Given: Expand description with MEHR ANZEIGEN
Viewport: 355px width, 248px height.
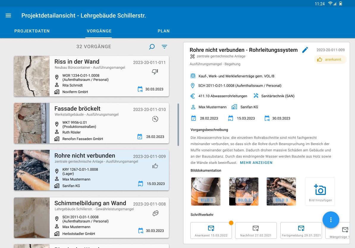Looking at the screenshot, I should [256, 163].
